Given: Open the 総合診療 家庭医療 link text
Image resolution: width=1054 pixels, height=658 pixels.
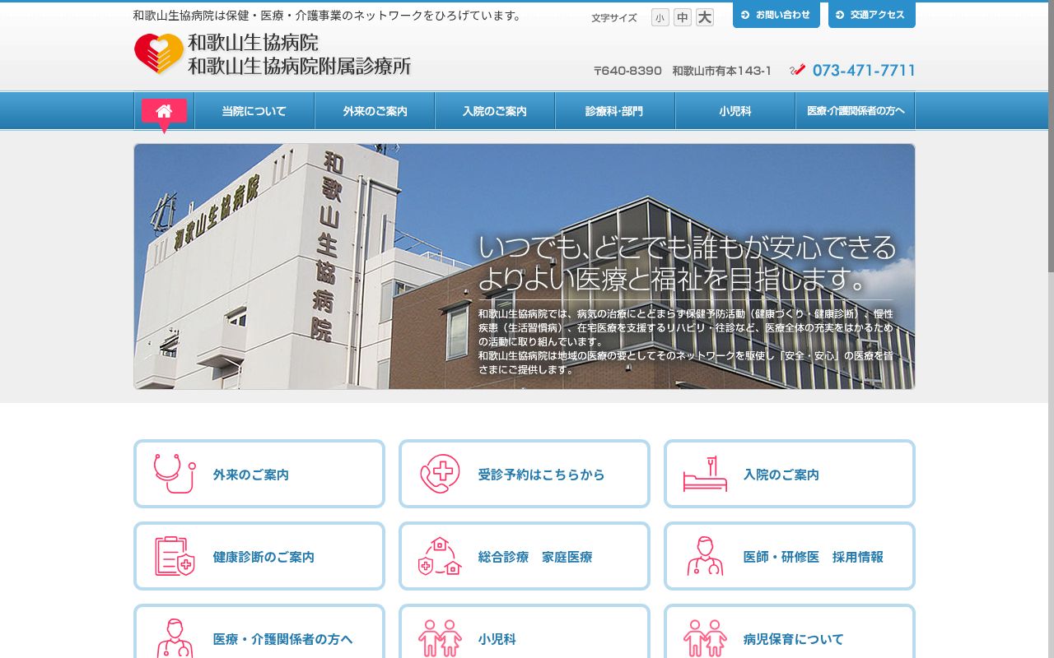Looking at the screenshot, I should click(x=535, y=557).
